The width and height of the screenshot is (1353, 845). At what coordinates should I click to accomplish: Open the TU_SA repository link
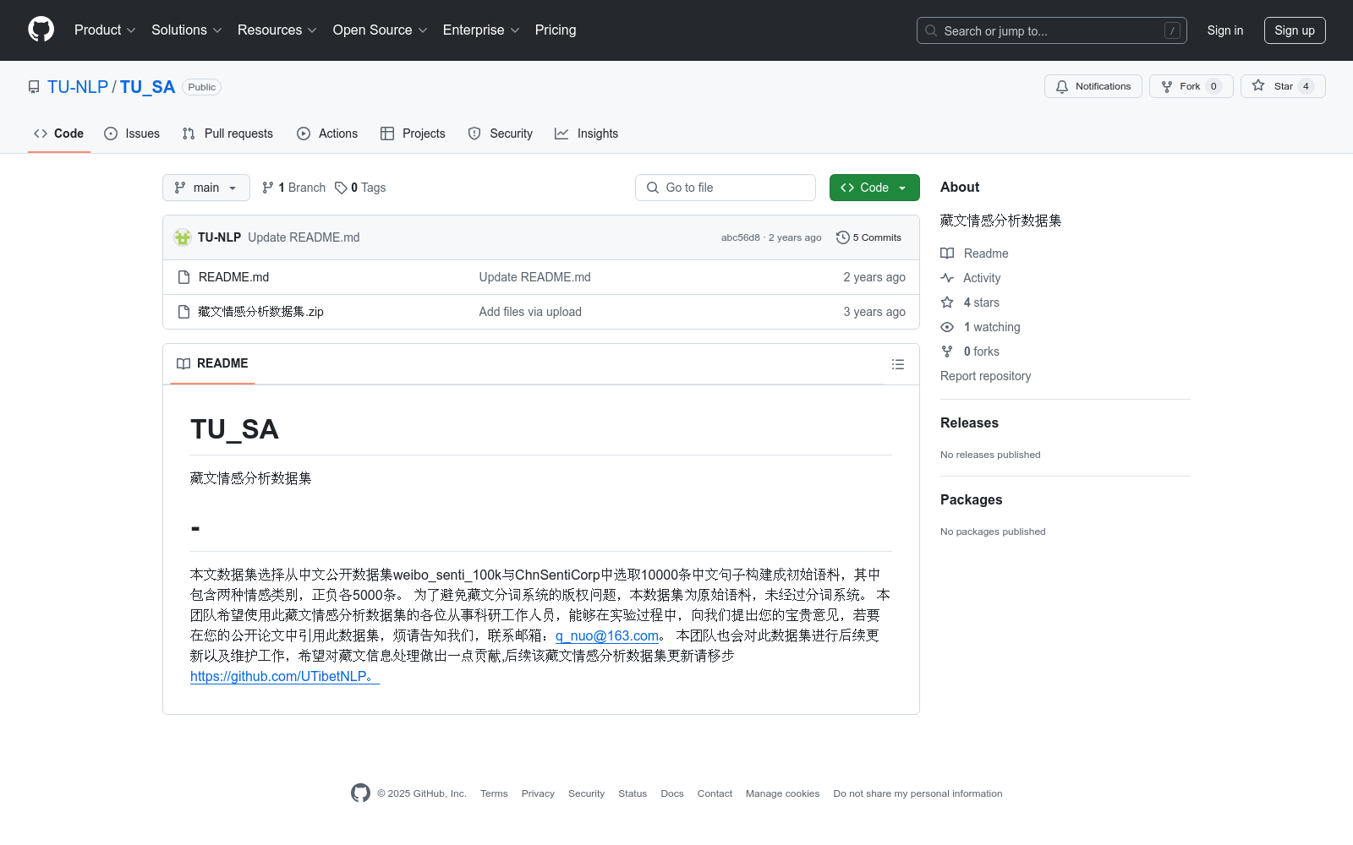(147, 87)
